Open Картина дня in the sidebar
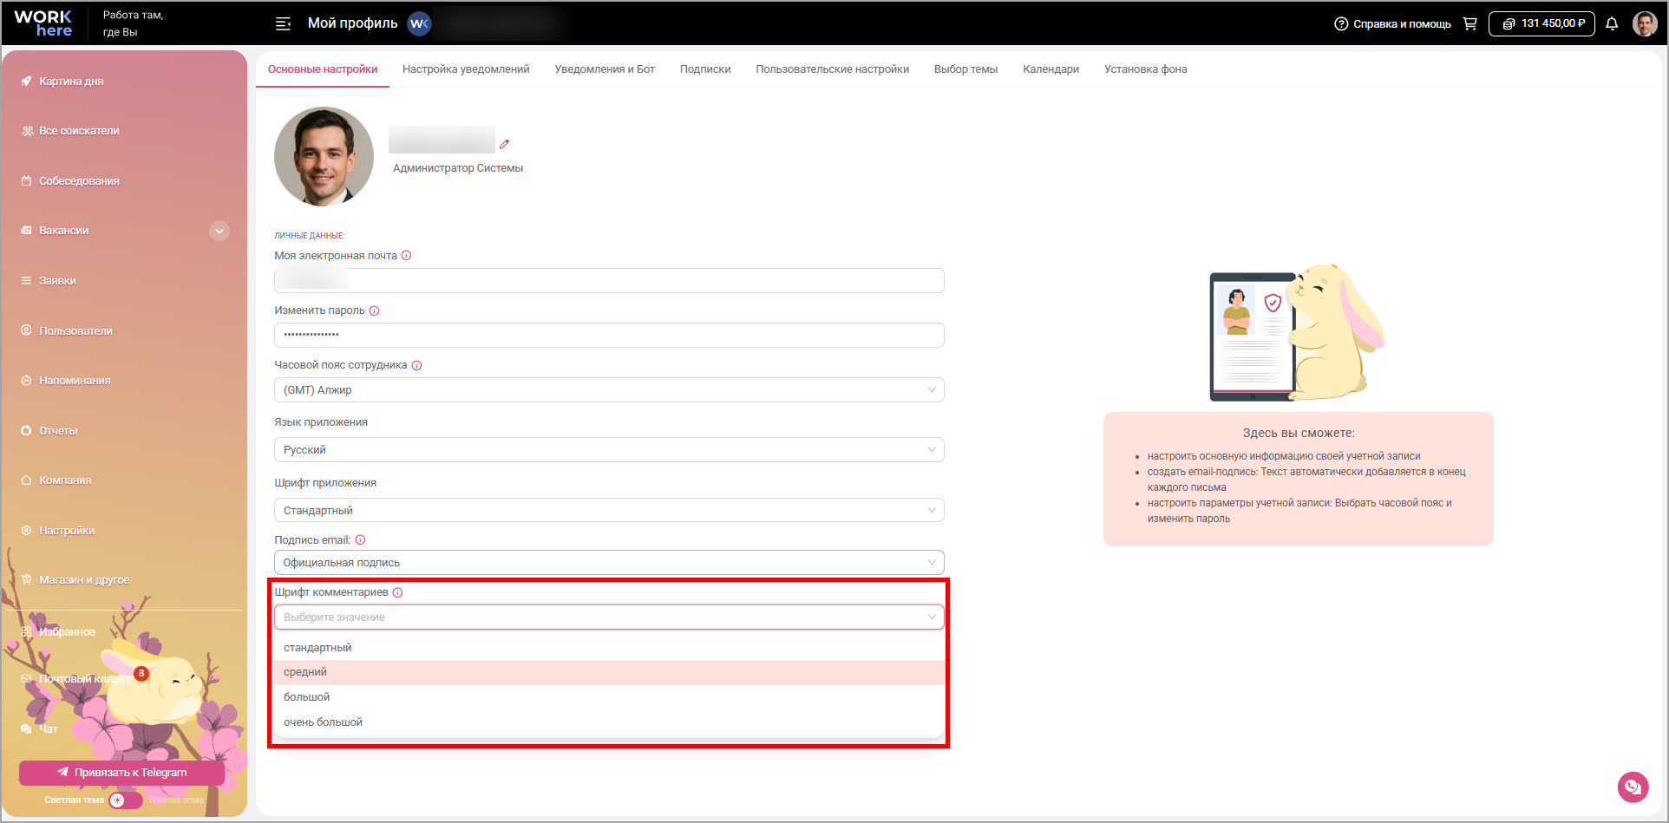 coord(71,82)
